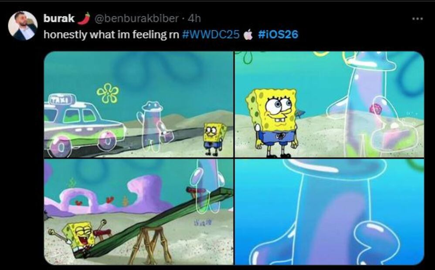This screenshot has height=270, width=435.
Task: Click burak's profile avatar picture
Action: click(23, 26)
